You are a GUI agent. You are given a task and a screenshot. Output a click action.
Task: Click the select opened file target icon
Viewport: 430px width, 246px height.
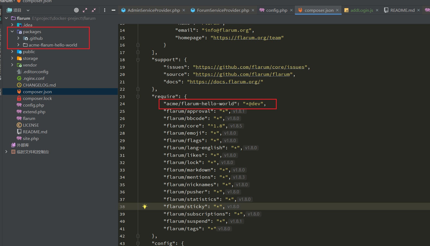pyautogui.click(x=76, y=10)
